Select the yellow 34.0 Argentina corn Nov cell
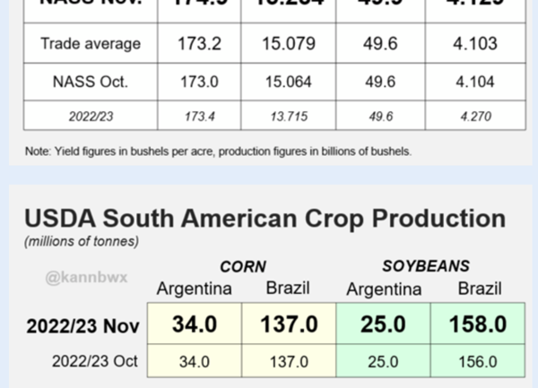Screen dimensions: 538x388 pos(195,323)
